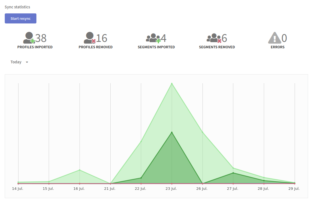This screenshot has height=206, width=312.
Task: Click the PROFILES REMOVED label
Action: tap(96, 47)
